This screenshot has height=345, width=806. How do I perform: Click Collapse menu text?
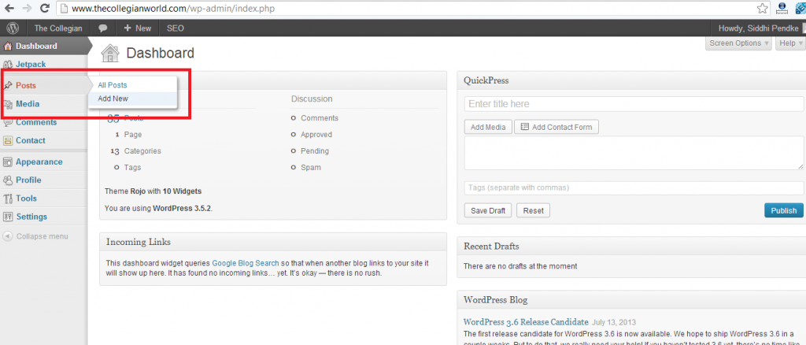tap(43, 236)
